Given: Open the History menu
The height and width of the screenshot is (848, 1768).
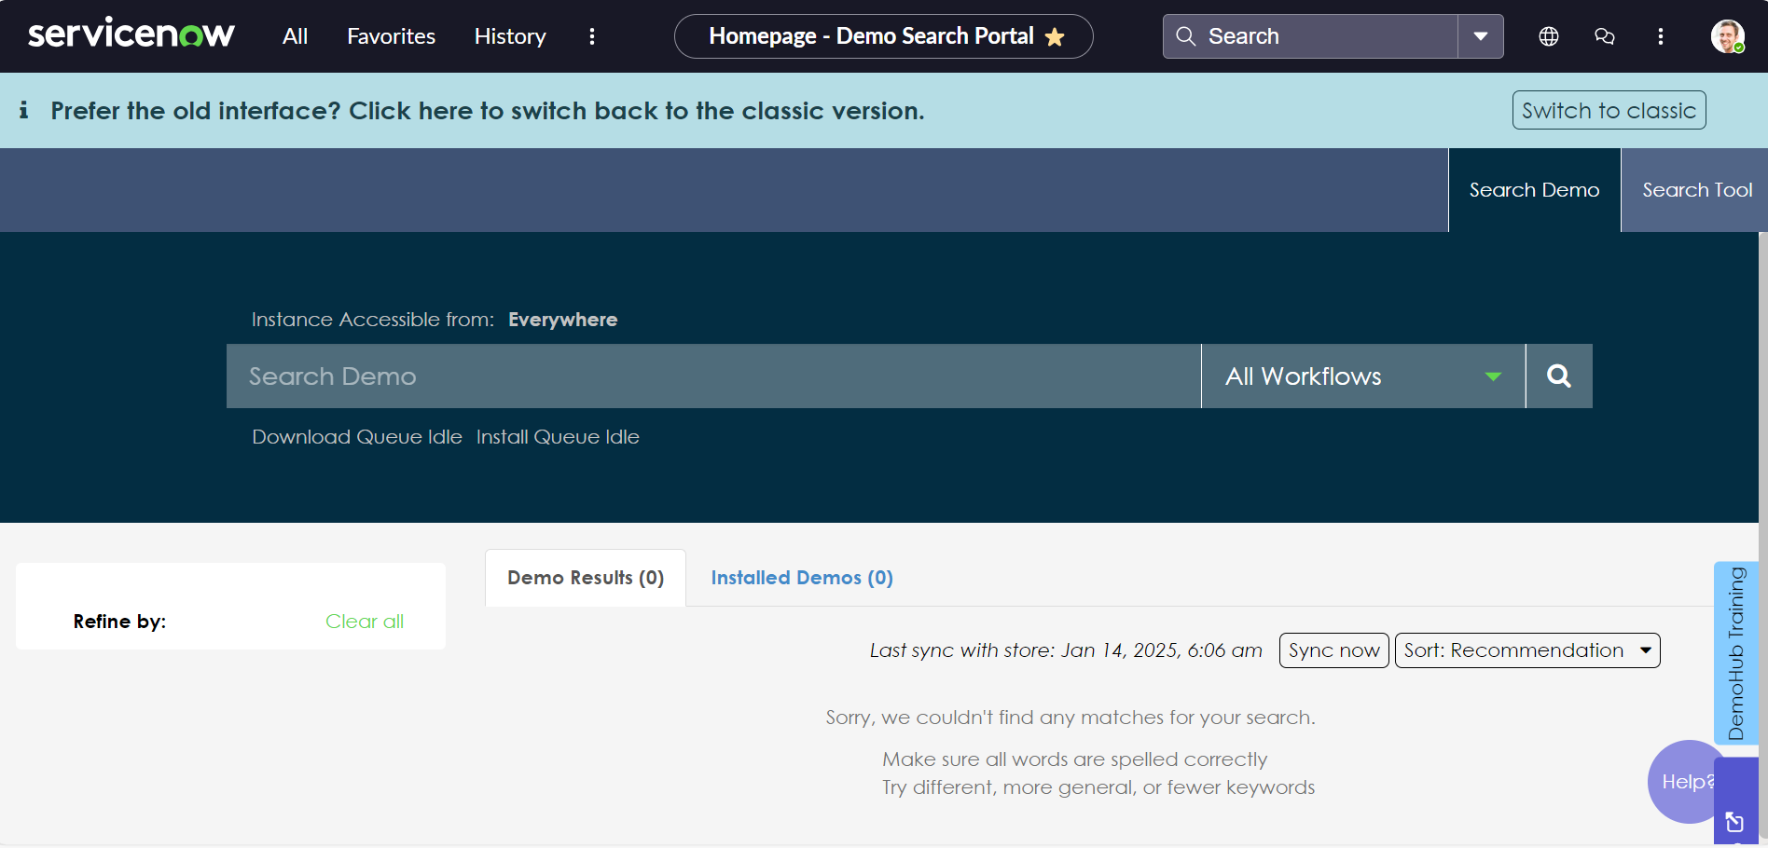Looking at the screenshot, I should click(x=510, y=36).
